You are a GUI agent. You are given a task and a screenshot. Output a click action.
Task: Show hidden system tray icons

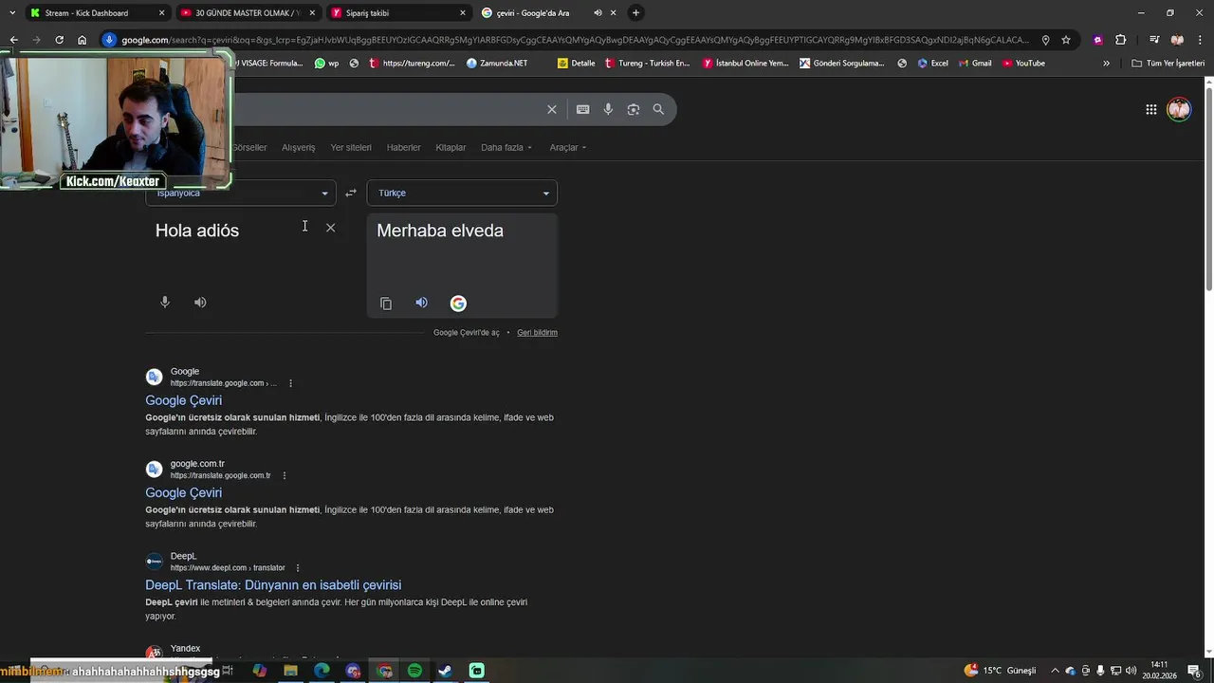pyautogui.click(x=1055, y=671)
